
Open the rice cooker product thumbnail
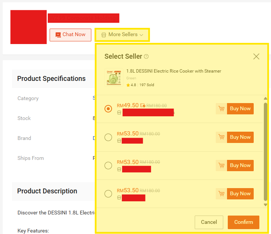[x=114, y=77]
